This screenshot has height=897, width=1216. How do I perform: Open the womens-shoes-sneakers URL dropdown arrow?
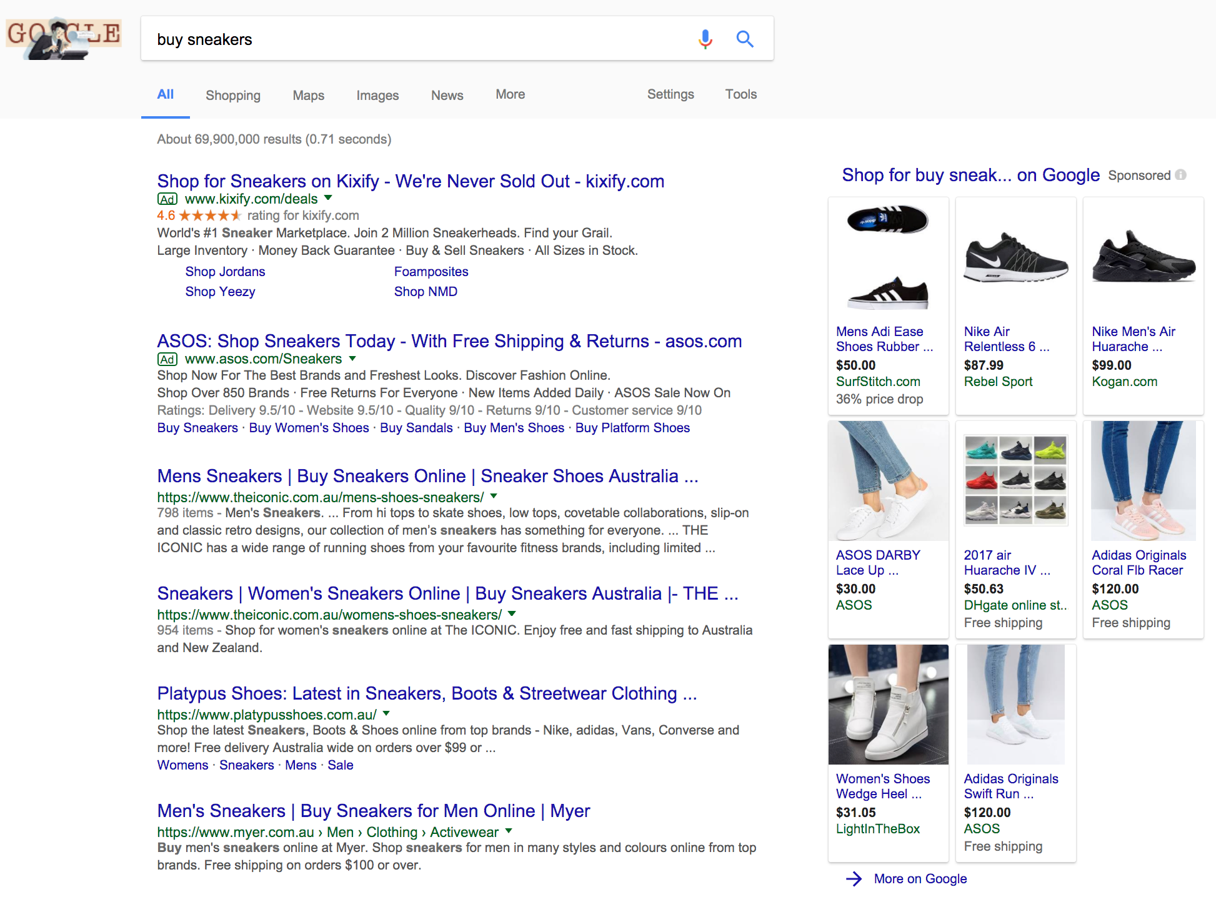click(x=512, y=613)
